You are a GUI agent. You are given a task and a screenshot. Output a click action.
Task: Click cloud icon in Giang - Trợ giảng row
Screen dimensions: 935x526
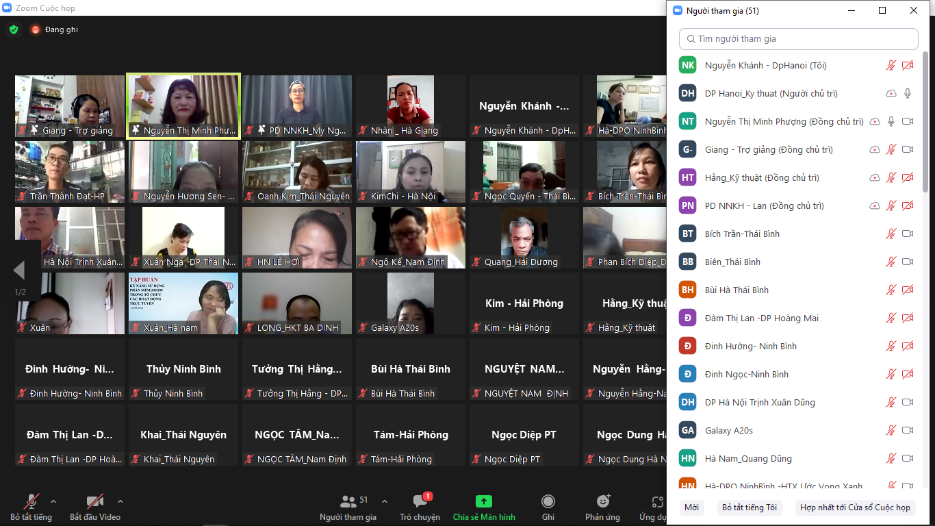pyautogui.click(x=874, y=150)
